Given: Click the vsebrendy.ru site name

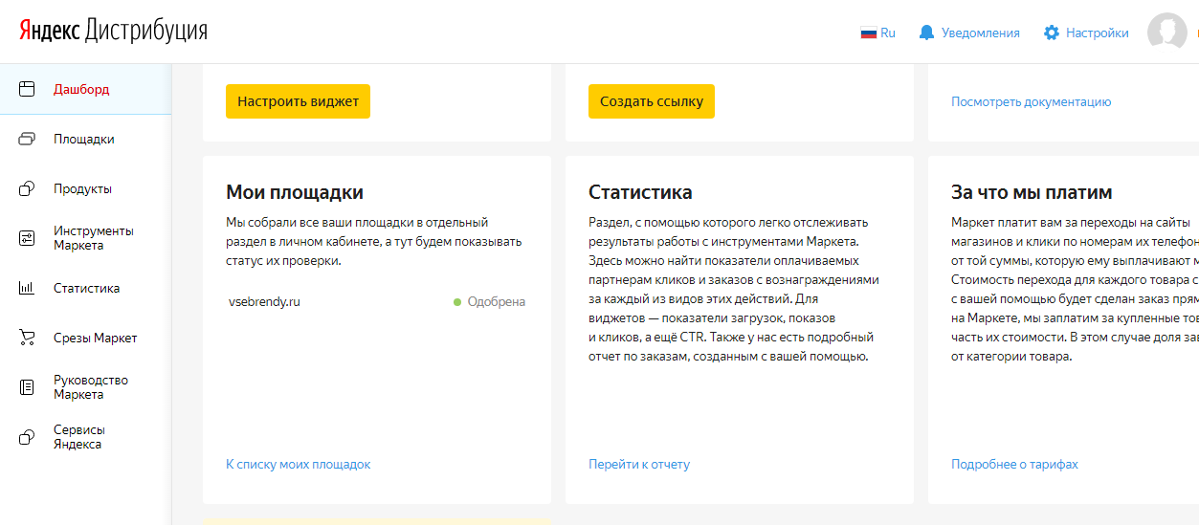Looking at the screenshot, I should 264,301.
